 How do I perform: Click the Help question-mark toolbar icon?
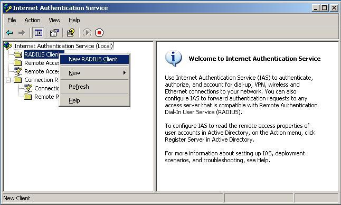[71, 33]
